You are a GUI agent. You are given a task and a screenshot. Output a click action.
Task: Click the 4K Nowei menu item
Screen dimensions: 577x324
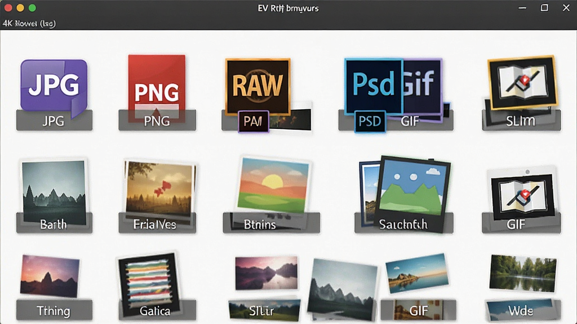(29, 24)
